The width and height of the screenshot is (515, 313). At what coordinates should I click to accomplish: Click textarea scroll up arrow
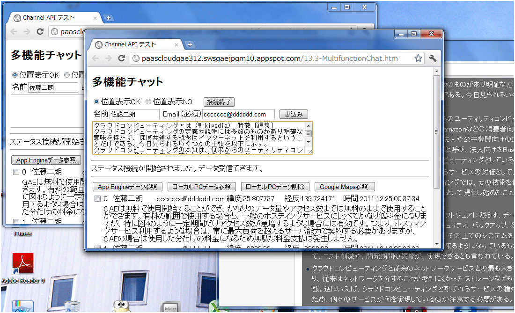click(309, 126)
